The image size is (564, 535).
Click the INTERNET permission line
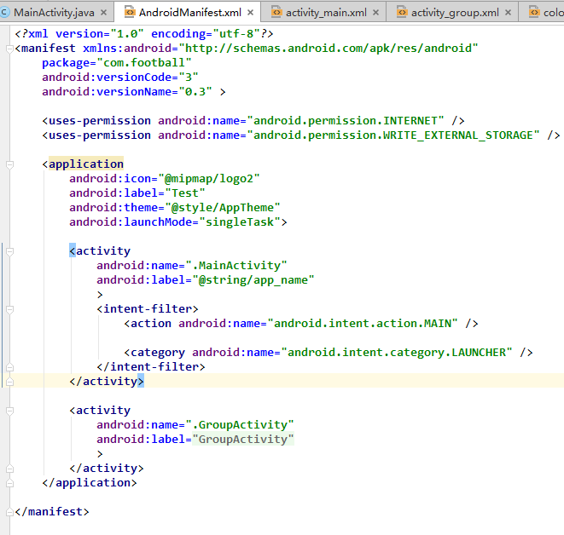(253, 121)
